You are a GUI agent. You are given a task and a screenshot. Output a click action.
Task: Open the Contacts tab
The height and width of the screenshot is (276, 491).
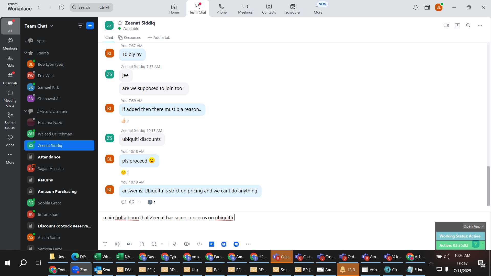269,9
